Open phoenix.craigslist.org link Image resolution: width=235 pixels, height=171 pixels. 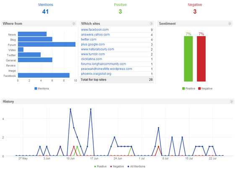tap(96, 74)
